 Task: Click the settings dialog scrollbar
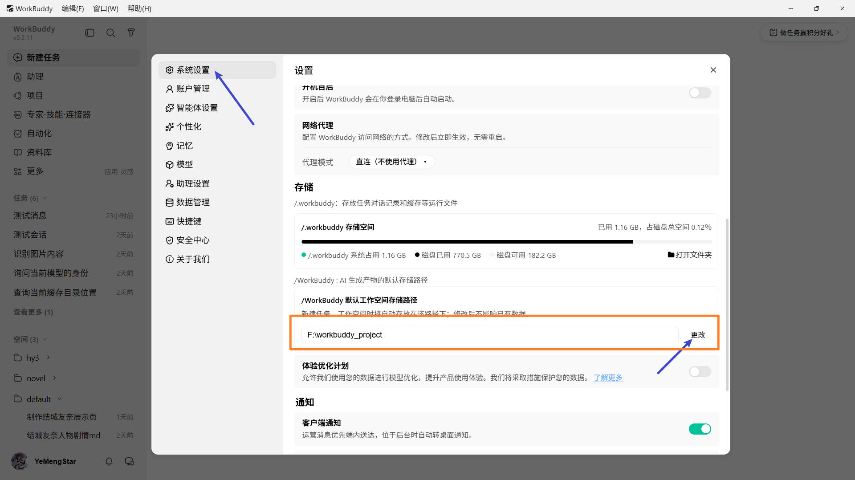(x=727, y=305)
